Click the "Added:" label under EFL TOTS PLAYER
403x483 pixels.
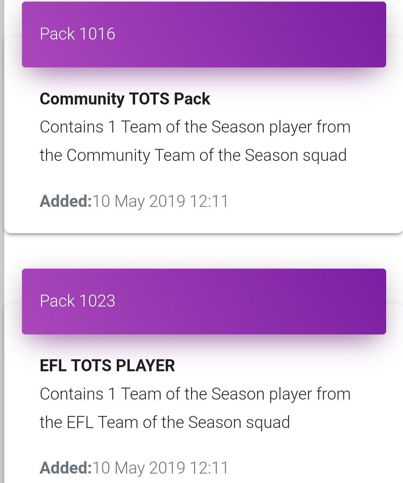[x=66, y=468]
